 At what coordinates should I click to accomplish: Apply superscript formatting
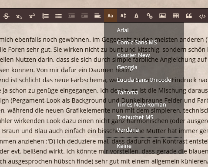pyautogui.click(x=32, y=16)
